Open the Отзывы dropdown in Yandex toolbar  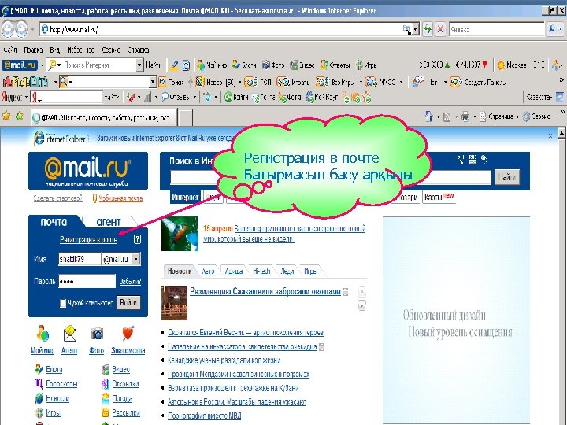[195, 97]
